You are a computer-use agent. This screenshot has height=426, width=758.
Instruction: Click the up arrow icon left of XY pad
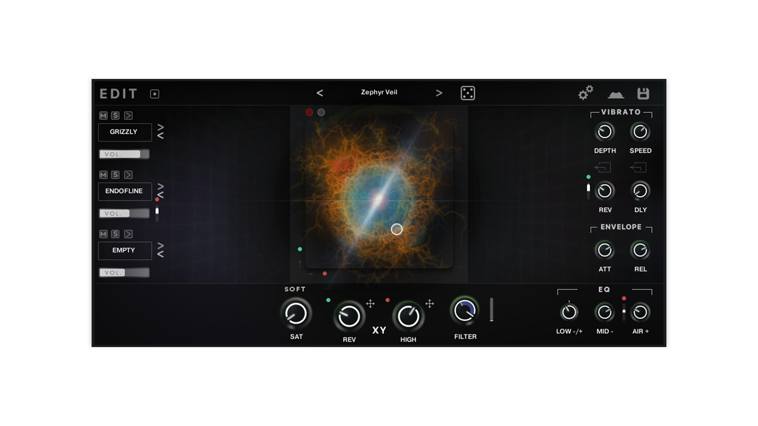pyautogui.click(x=300, y=263)
